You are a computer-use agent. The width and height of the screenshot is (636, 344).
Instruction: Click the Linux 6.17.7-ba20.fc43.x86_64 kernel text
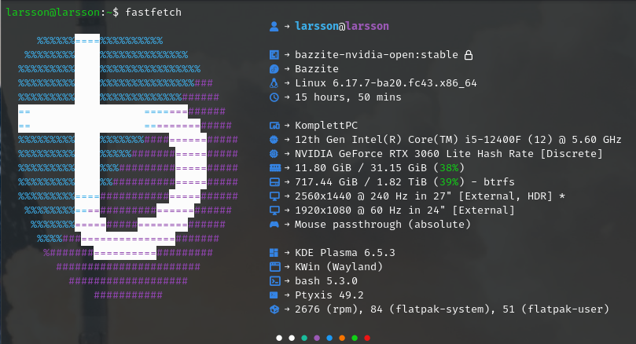(386, 83)
